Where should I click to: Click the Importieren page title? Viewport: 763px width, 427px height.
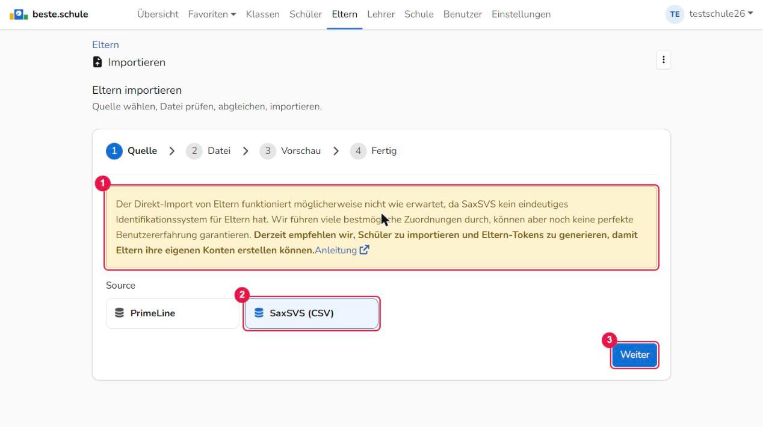click(137, 62)
